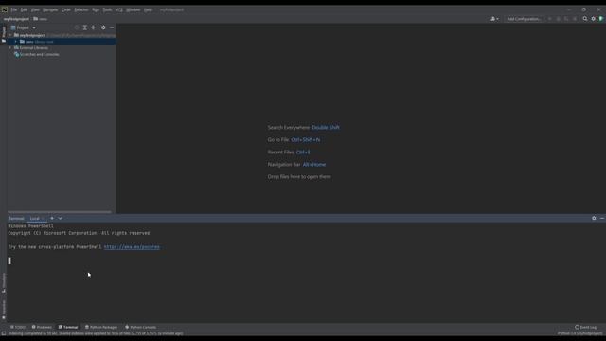Open the Code With Me user dropdown
606x341 pixels.
click(494, 19)
